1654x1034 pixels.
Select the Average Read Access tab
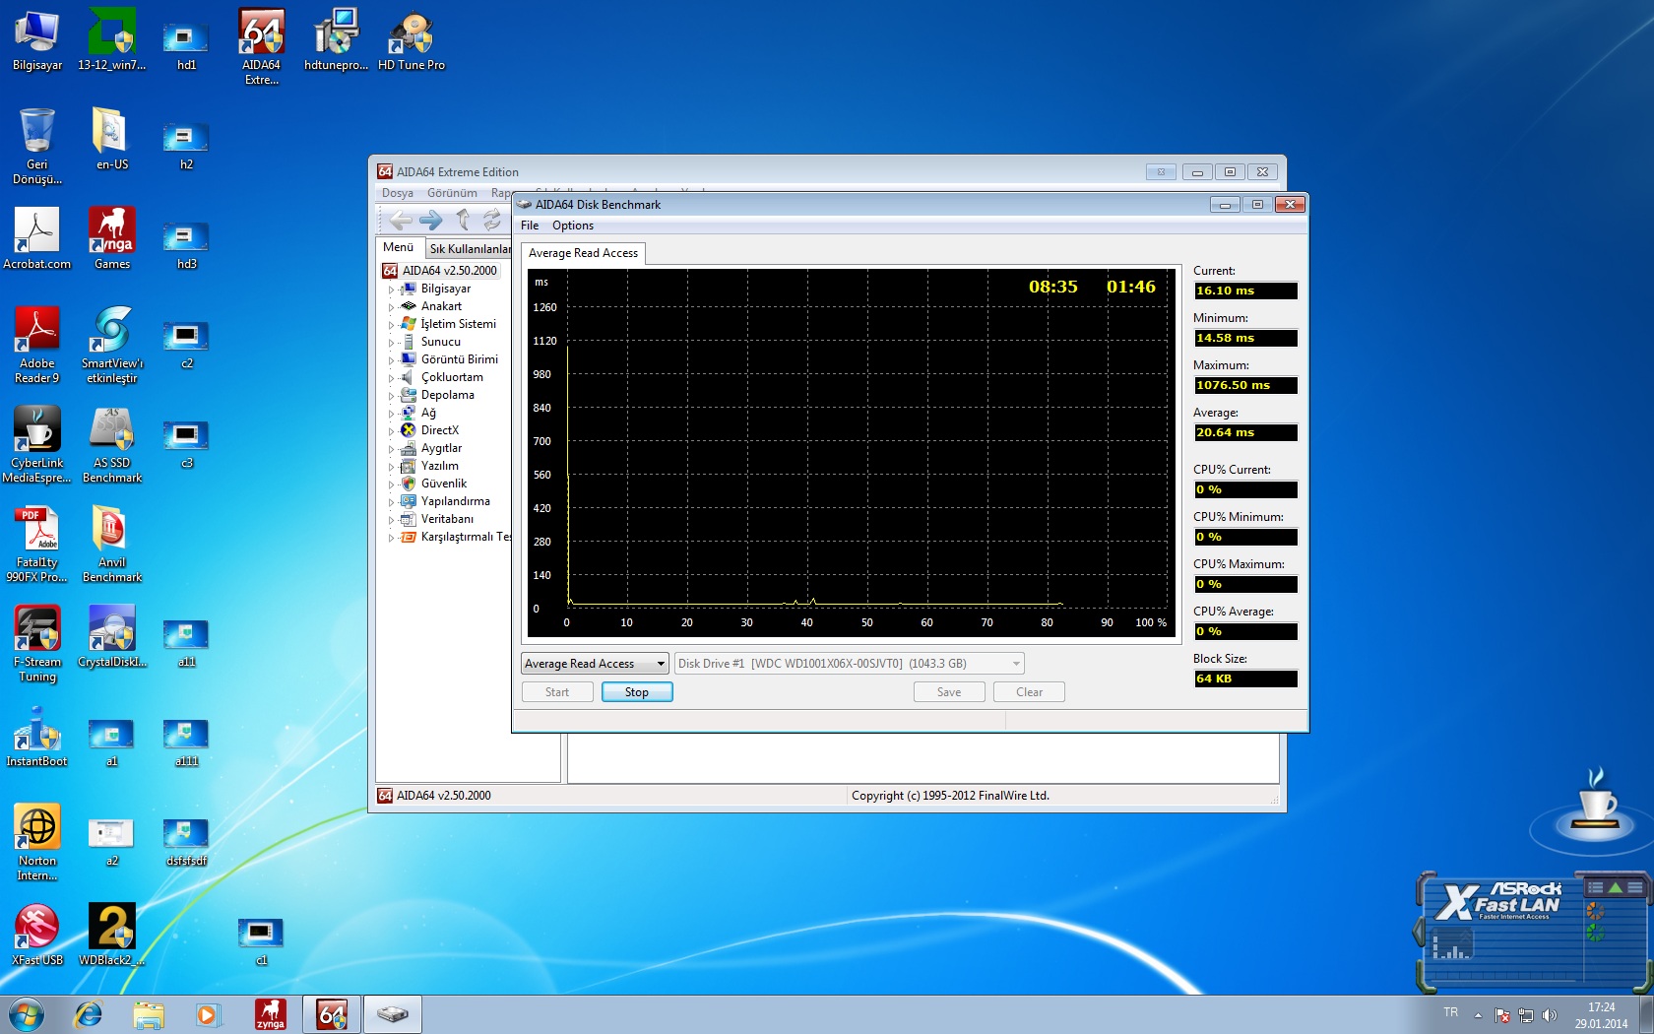583,253
